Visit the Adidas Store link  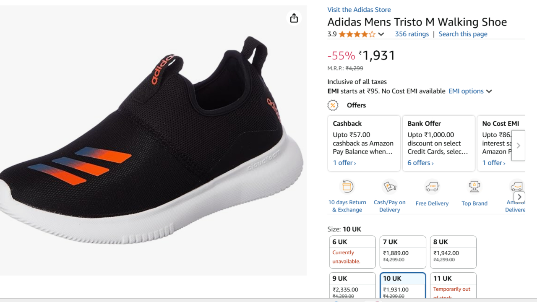click(359, 10)
